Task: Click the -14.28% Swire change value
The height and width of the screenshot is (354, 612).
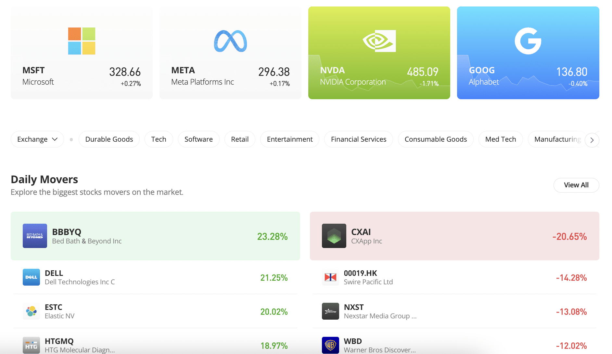Action: [571, 278]
